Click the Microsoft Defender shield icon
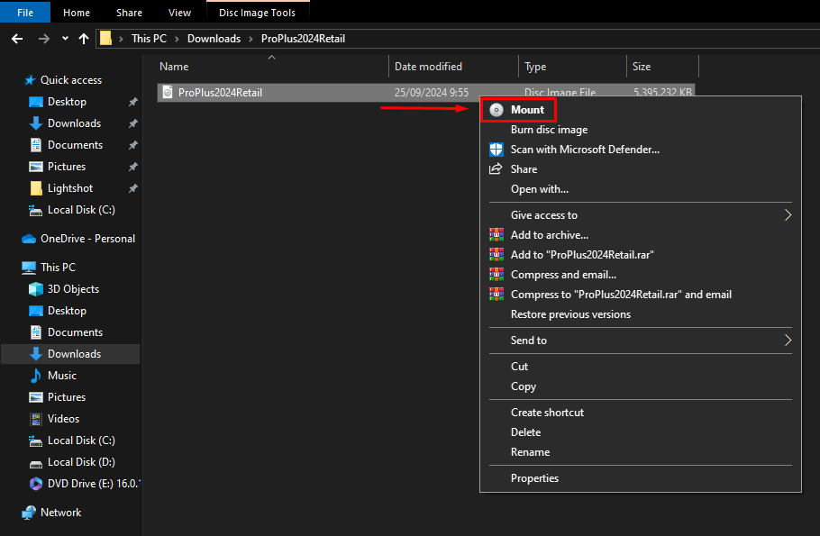Image resolution: width=820 pixels, height=536 pixels. [496, 150]
